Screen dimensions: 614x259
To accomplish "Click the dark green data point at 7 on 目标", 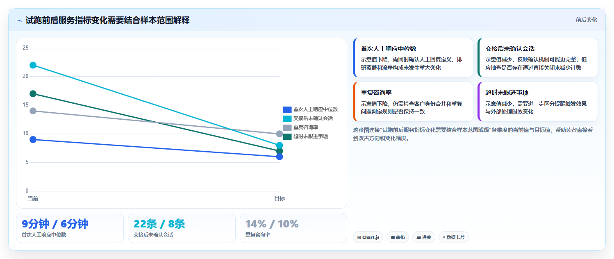I will click(280, 151).
